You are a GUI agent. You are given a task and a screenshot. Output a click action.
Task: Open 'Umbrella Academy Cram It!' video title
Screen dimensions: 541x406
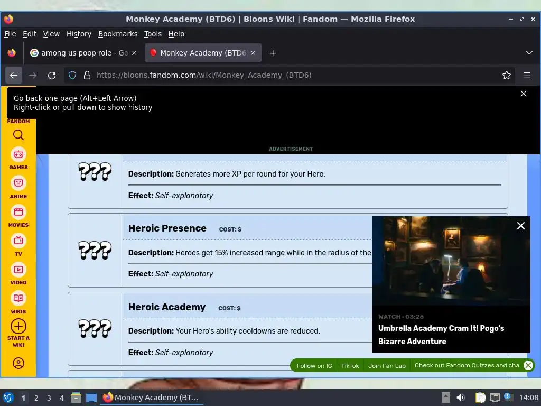point(441,335)
